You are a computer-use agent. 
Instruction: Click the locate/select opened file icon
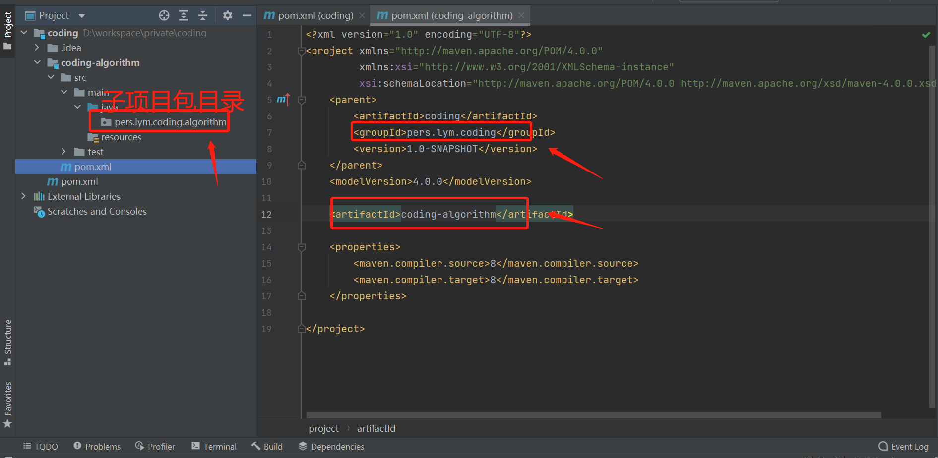(x=164, y=15)
